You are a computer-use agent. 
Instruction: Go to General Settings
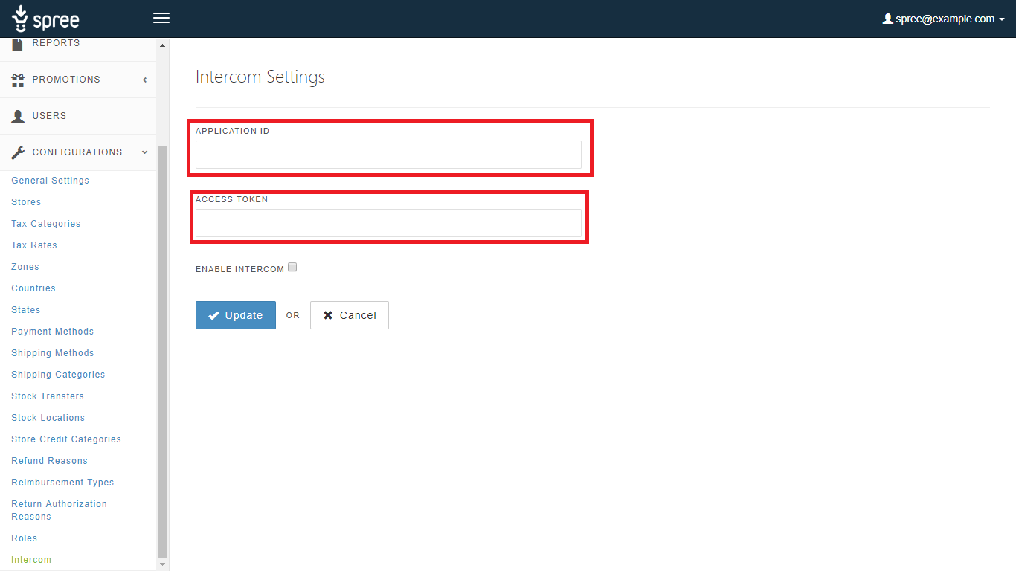51,181
